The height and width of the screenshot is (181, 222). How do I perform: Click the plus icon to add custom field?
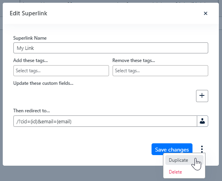coord(202,96)
